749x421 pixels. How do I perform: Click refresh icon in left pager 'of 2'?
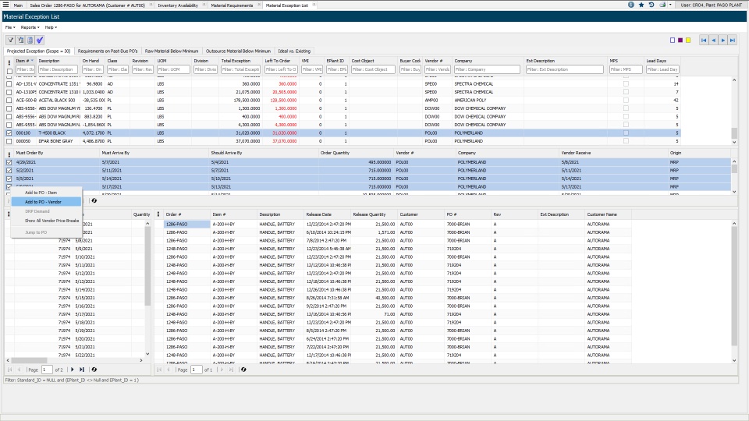point(94,370)
